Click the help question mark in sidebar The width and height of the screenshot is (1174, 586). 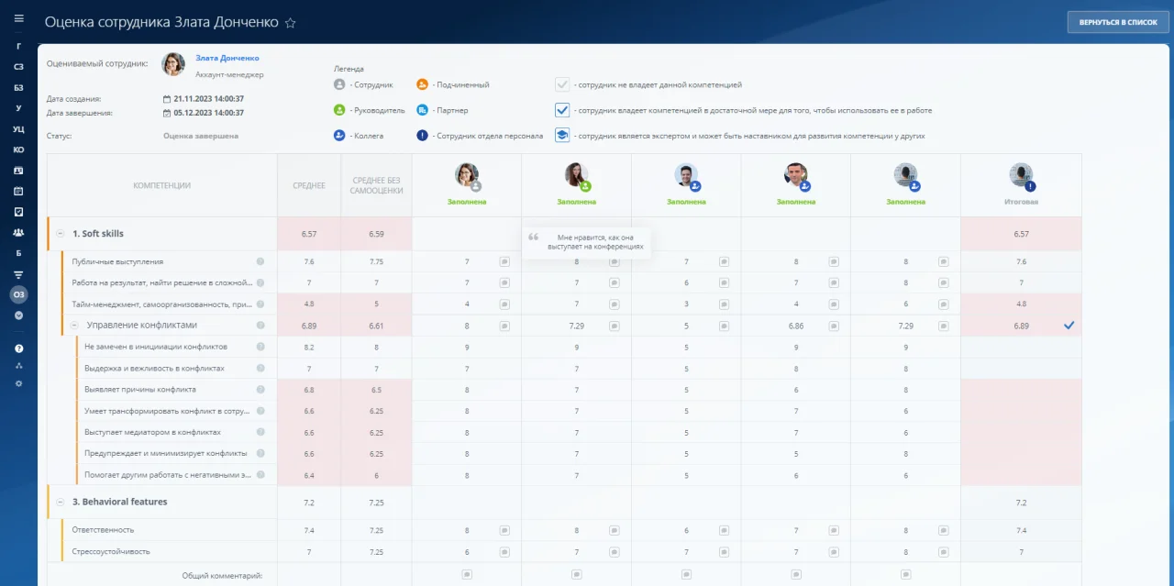coord(18,348)
